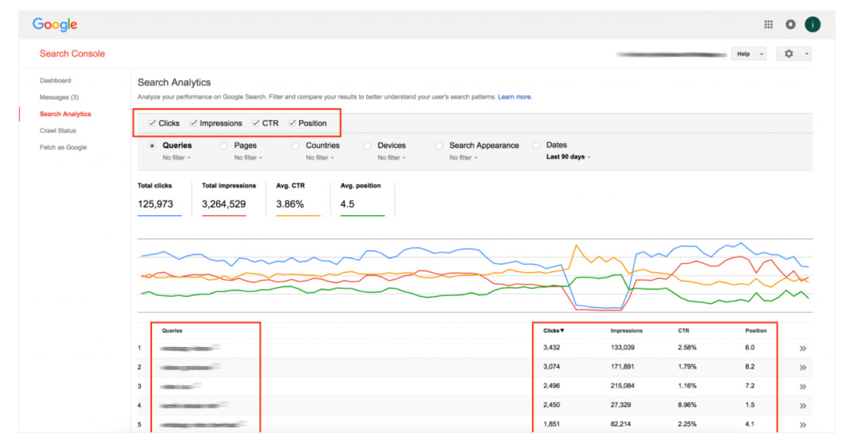851x437 pixels.
Task: Open the notifications bell icon
Action: pos(790,25)
